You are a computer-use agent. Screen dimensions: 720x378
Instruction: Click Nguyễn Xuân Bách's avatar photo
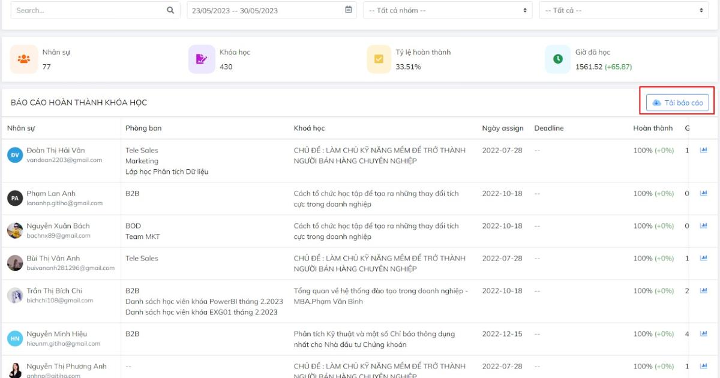pyautogui.click(x=15, y=230)
